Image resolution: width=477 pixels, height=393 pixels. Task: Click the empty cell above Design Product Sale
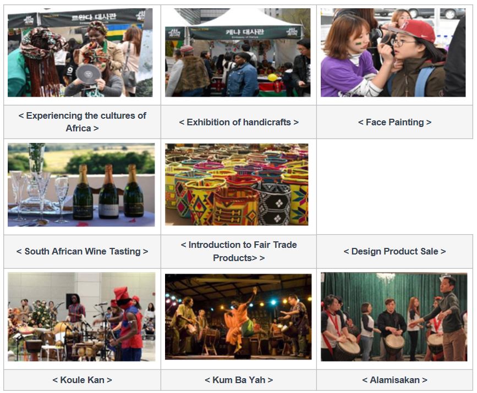pyautogui.click(x=394, y=187)
